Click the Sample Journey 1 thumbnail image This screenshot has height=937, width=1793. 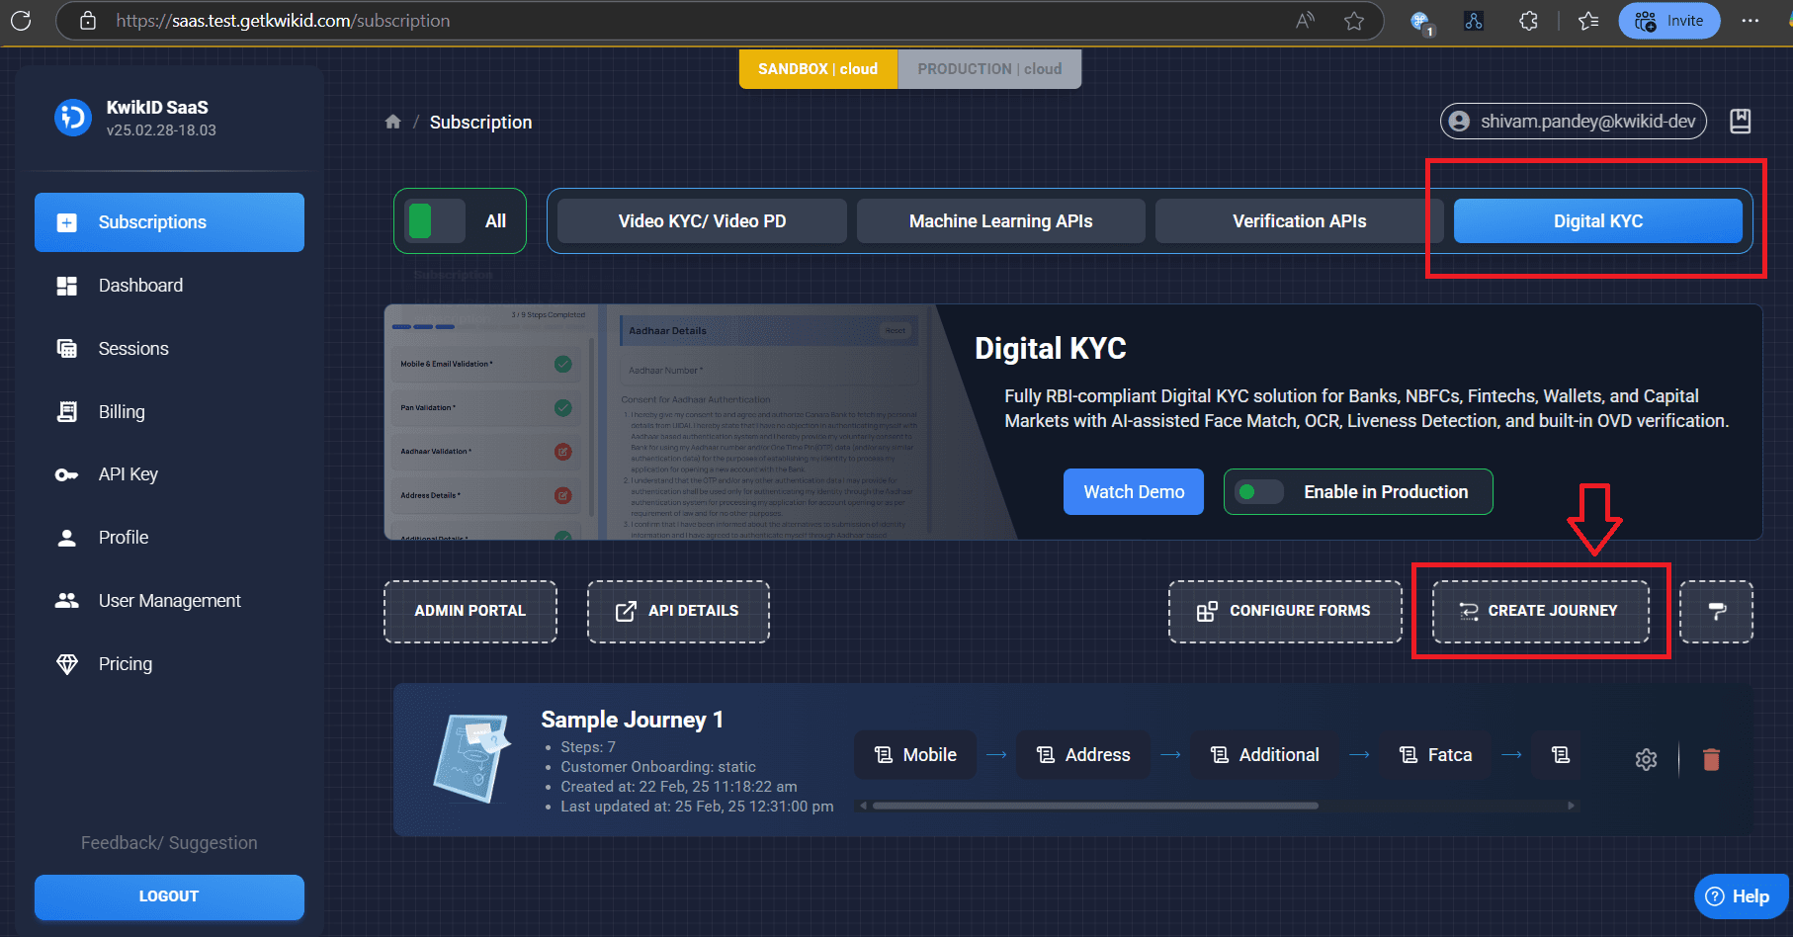click(x=471, y=758)
